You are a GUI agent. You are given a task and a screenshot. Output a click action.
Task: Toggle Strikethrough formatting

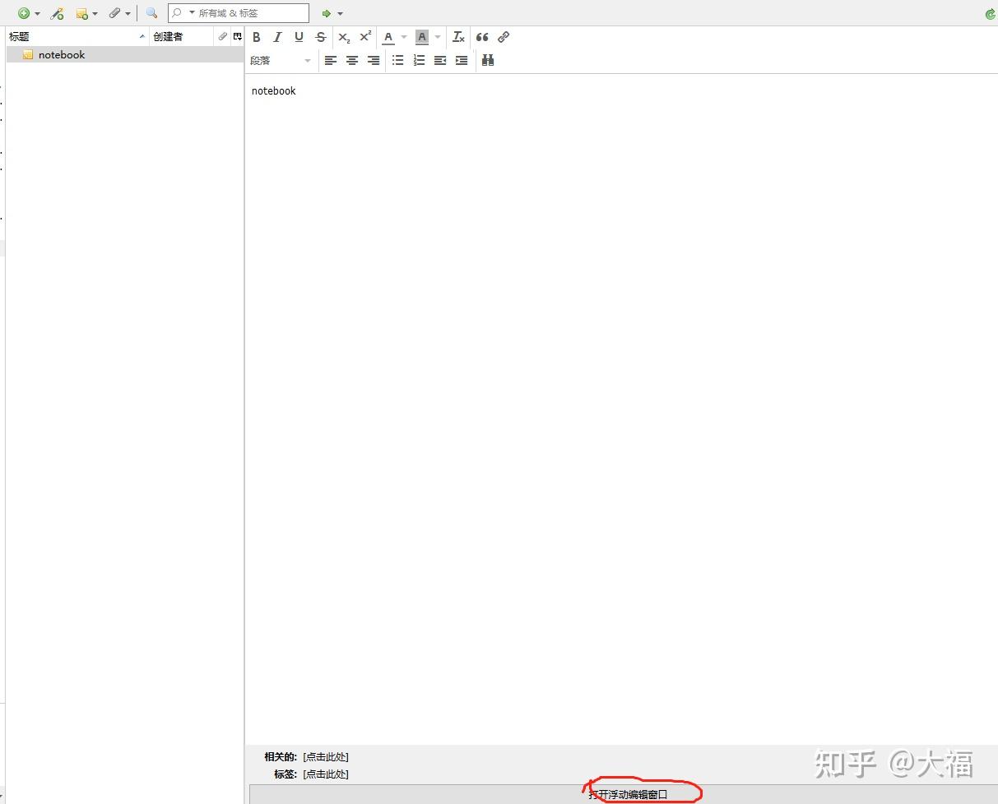point(320,37)
